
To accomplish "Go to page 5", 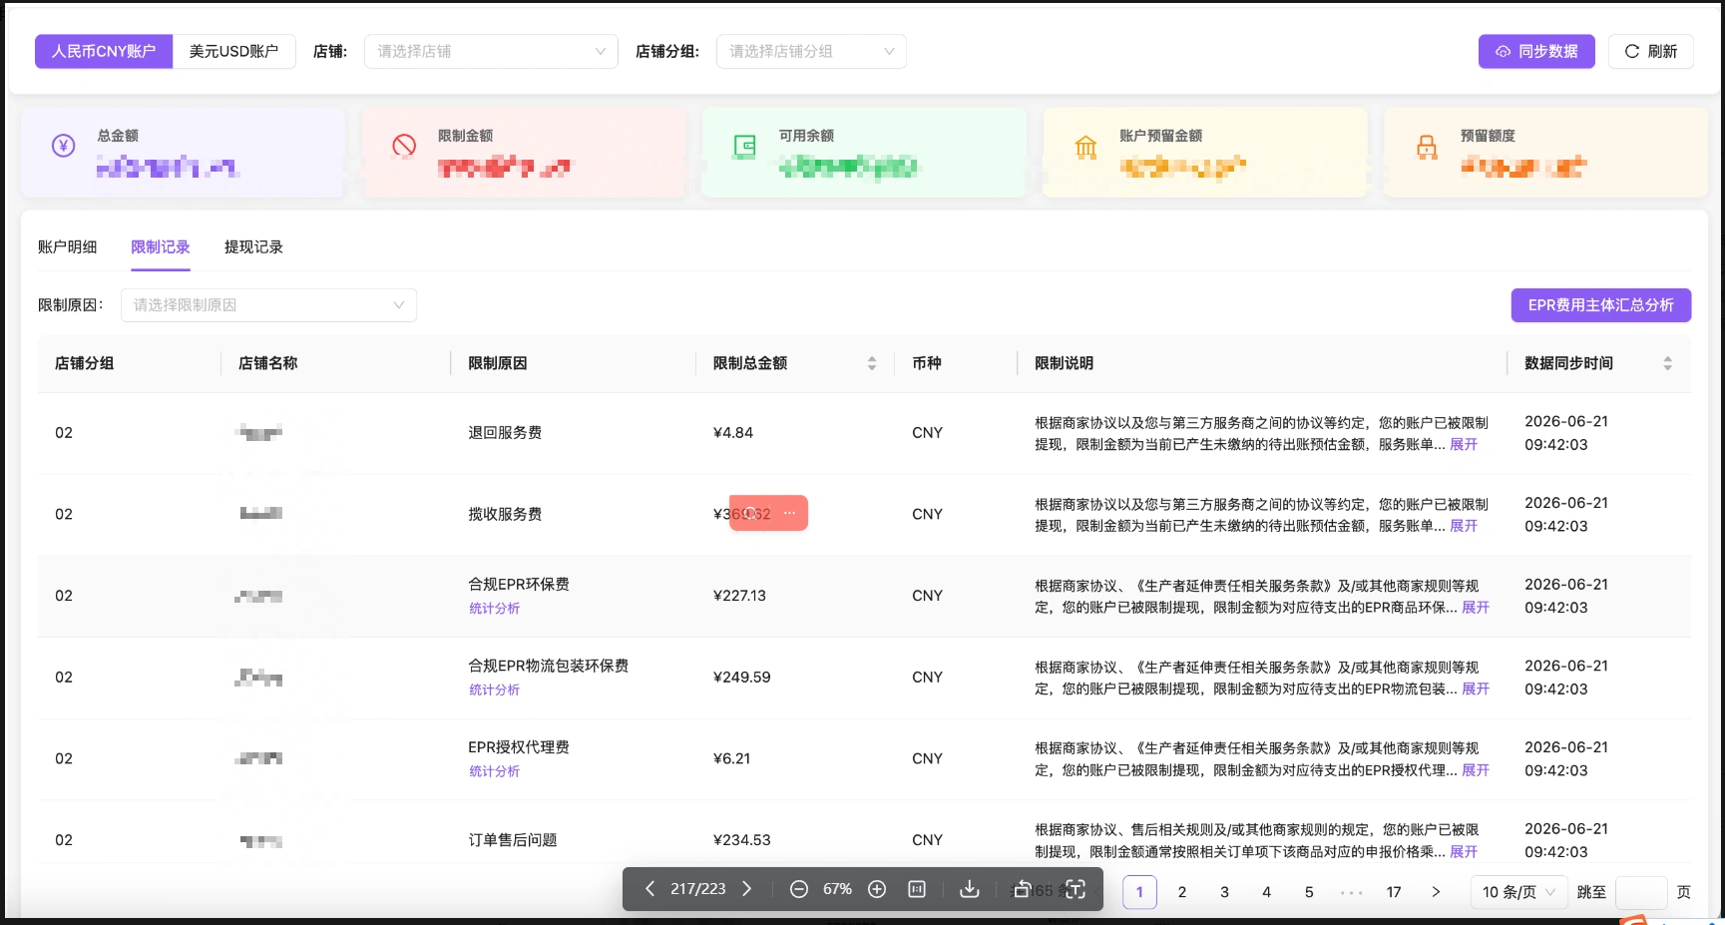I will (1309, 892).
